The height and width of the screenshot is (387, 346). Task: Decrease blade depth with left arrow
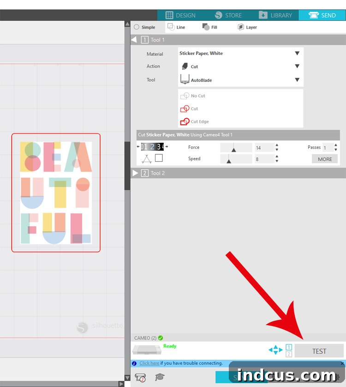click(138, 146)
